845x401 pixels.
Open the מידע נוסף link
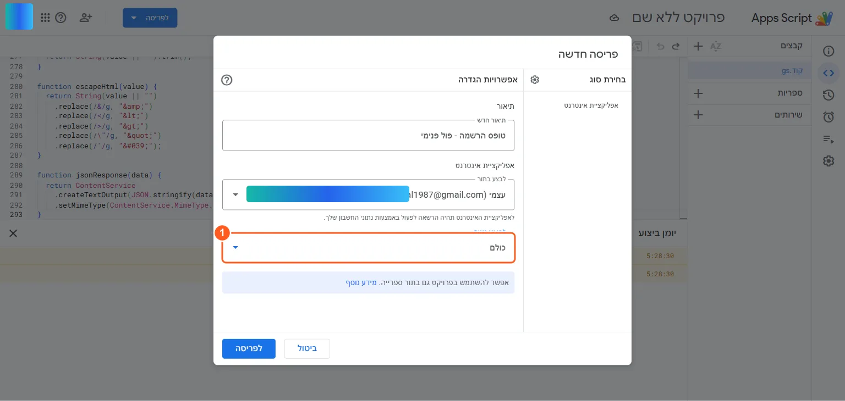[x=361, y=282]
